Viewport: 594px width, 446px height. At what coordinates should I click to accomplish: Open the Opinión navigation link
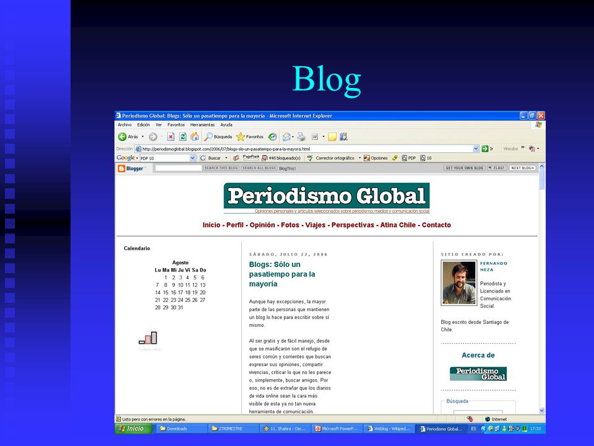(x=262, y=225)
